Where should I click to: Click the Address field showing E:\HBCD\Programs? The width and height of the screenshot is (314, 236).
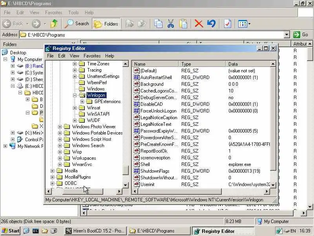(x=152, y=35)
